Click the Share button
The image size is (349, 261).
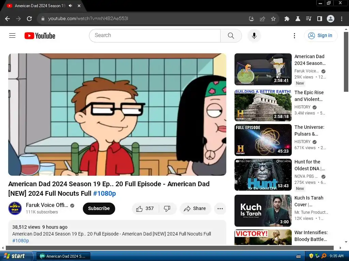[195, 208]
